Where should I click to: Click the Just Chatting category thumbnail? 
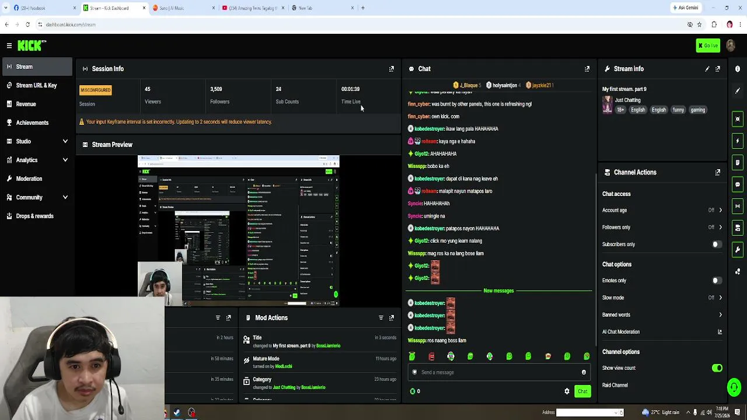[x=608, y=105]
